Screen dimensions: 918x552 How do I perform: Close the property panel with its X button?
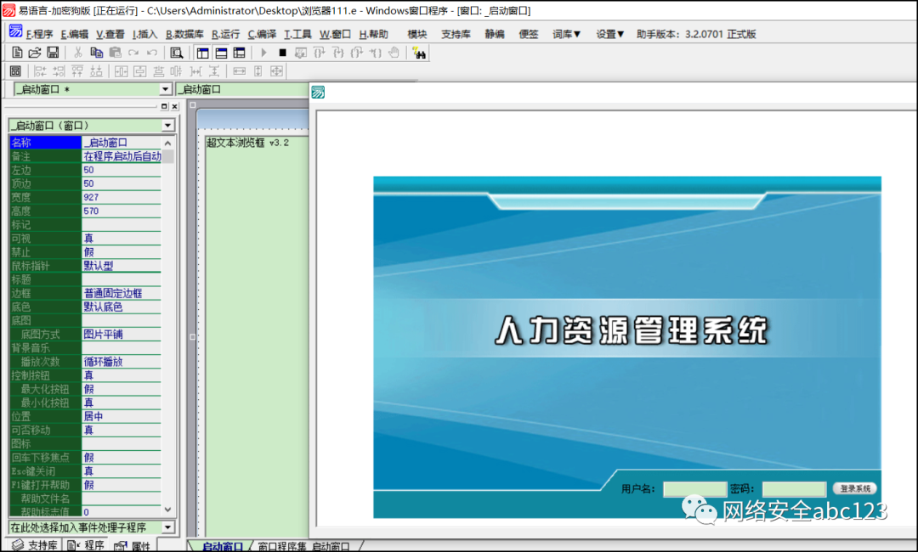174,106
